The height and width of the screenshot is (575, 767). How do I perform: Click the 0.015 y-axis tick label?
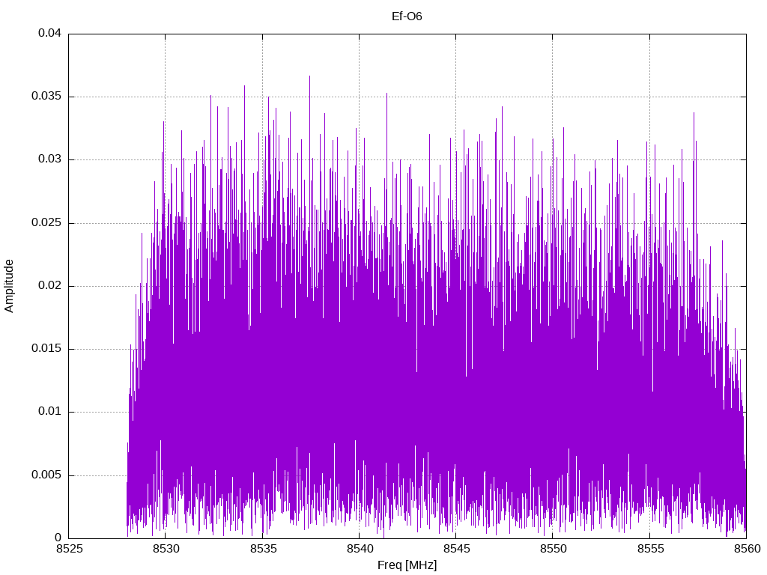(x=46, y=348)
